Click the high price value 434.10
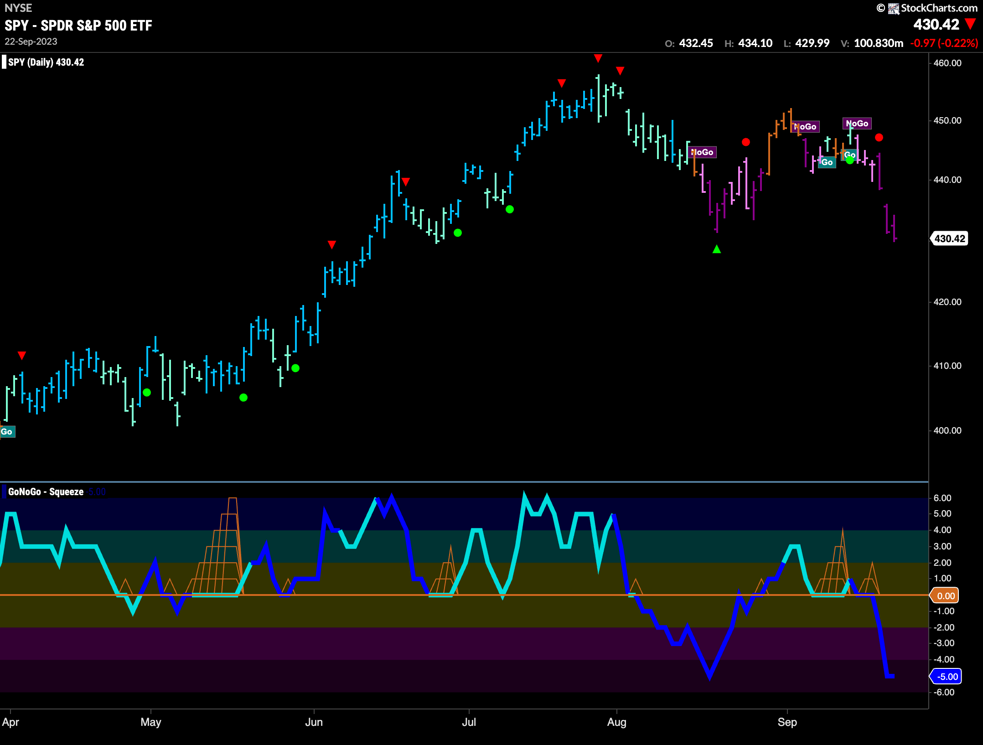983x745 pixels. pyautogui.click(x=755, y=43)
